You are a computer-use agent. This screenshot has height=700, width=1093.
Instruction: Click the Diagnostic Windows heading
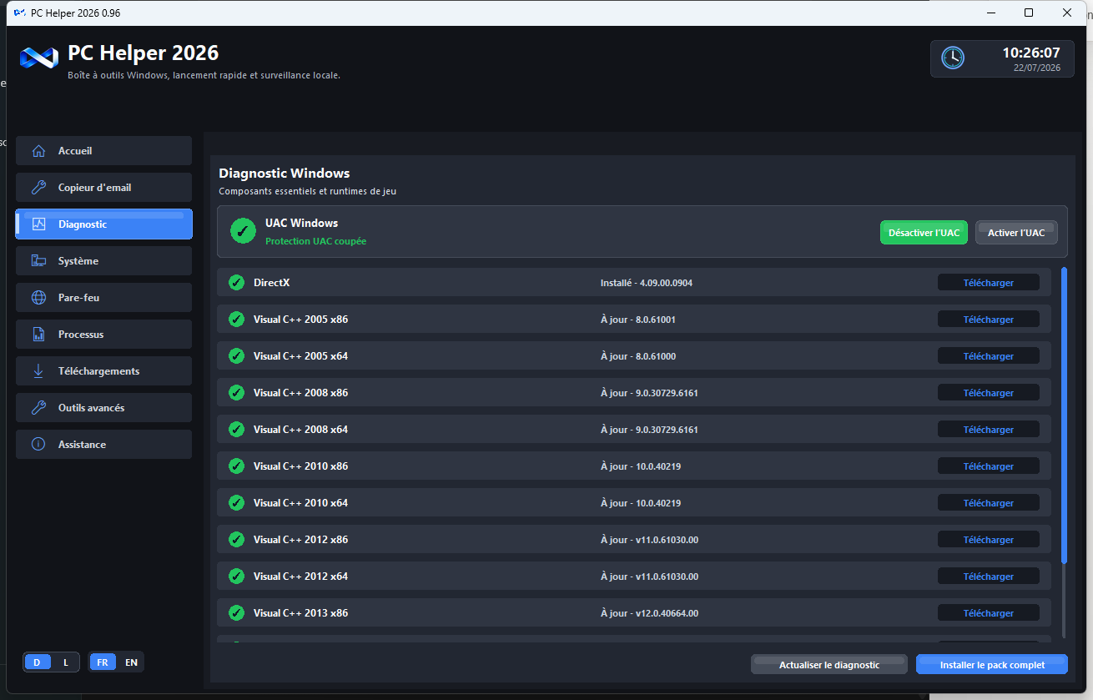(x=285, y=174)
